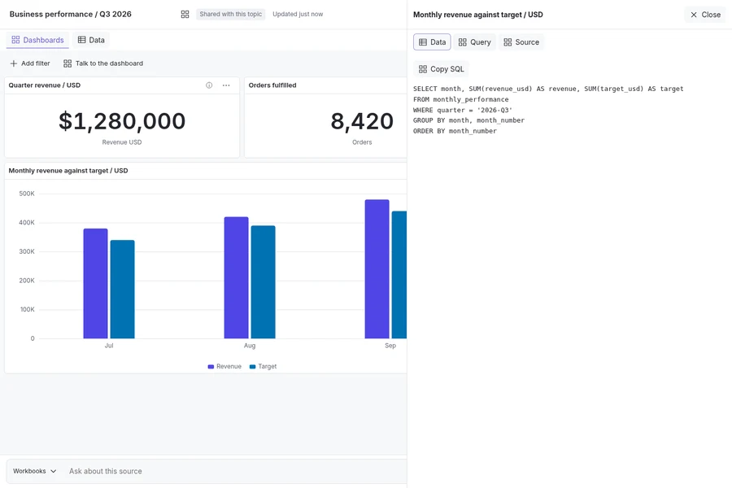This screenshot has width=732, height=488.
Task: Select the Source tab in side panel
Action: pos(521,42)
